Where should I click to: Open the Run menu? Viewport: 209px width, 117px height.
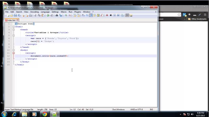tap(71, 12)
